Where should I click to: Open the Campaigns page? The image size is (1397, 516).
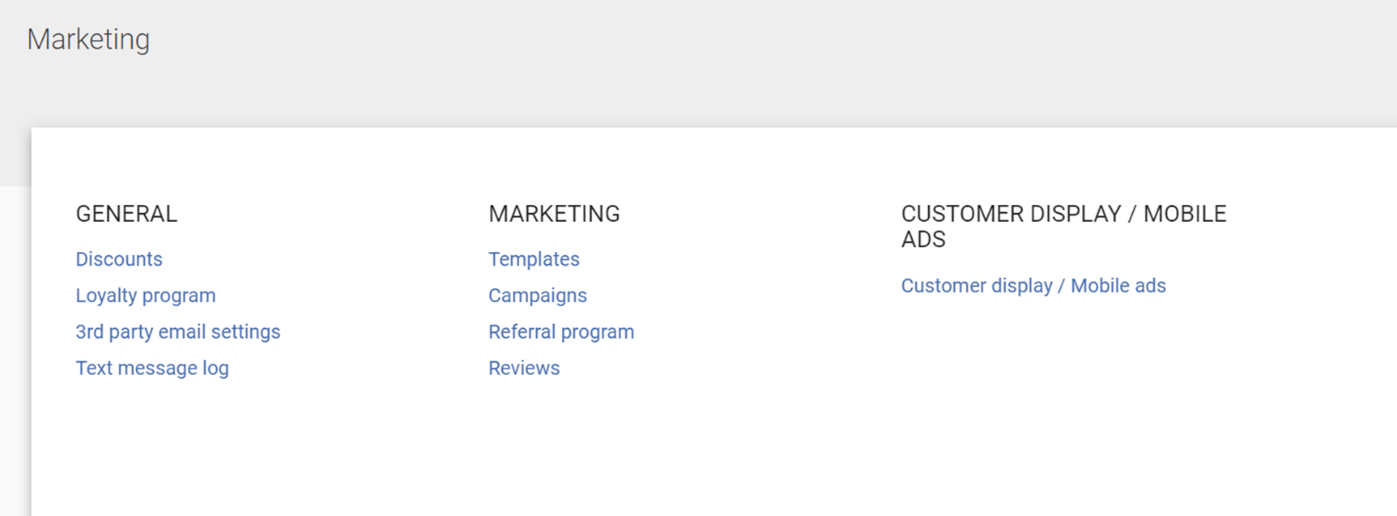click(538, 296)
